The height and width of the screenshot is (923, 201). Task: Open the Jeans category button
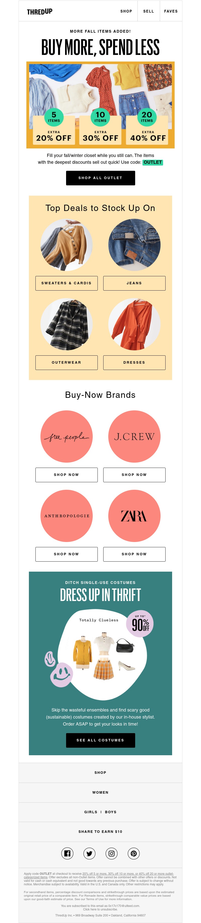coord(134,283)
